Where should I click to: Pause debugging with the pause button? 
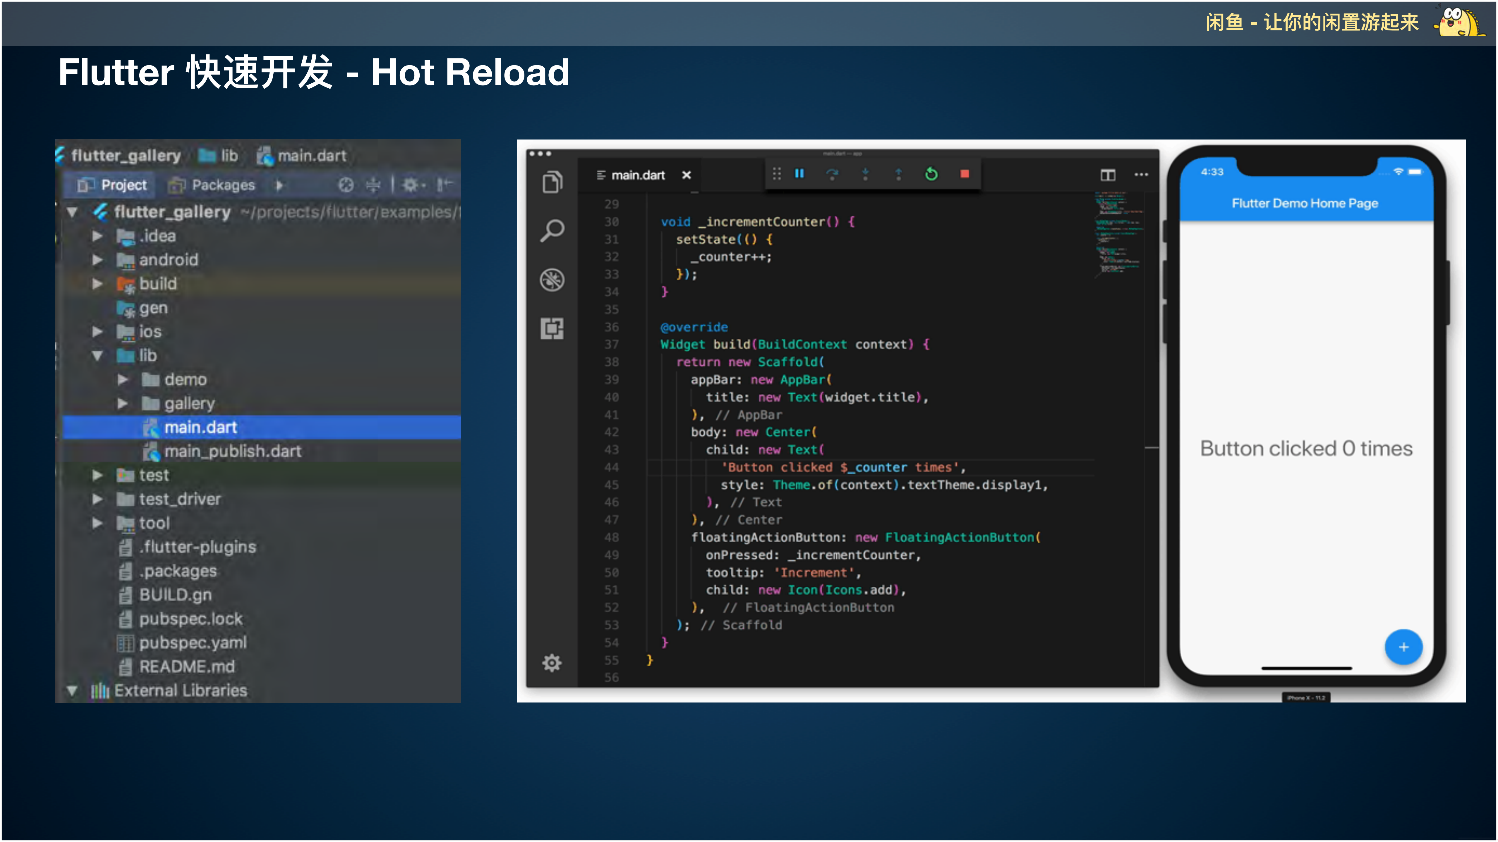point(799,174)
